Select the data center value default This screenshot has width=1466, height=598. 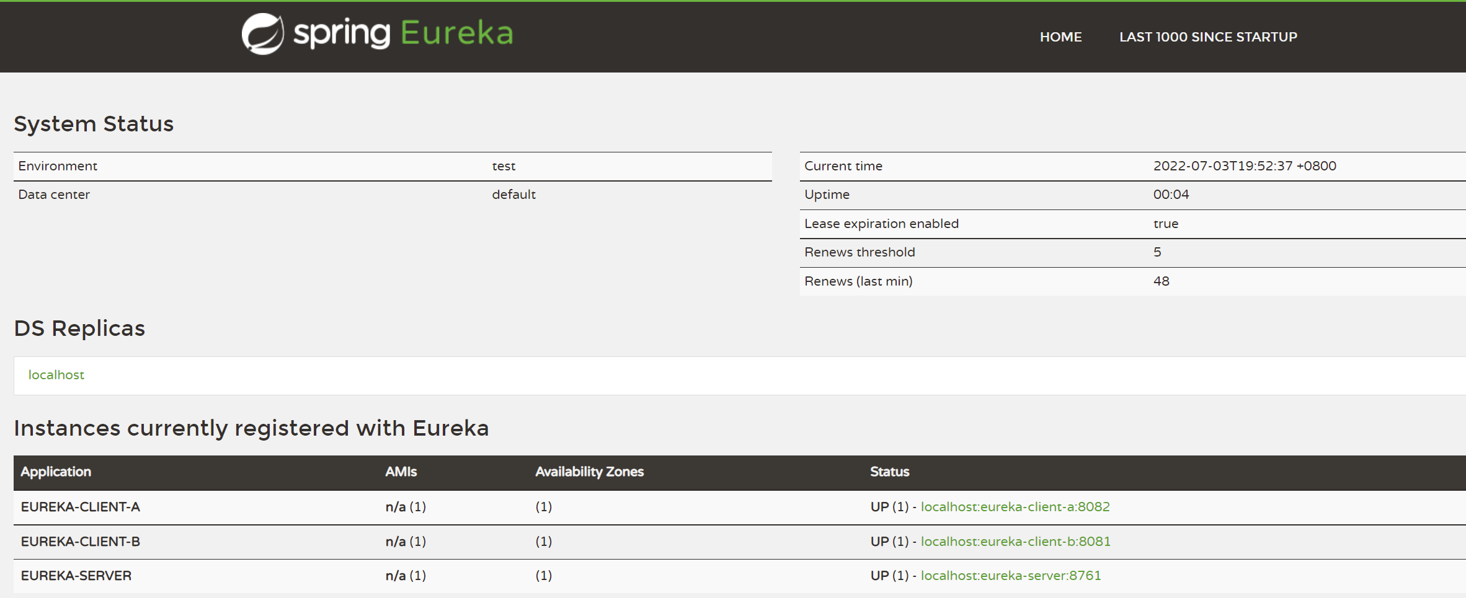pyautogui.click(x=513, y=195)
